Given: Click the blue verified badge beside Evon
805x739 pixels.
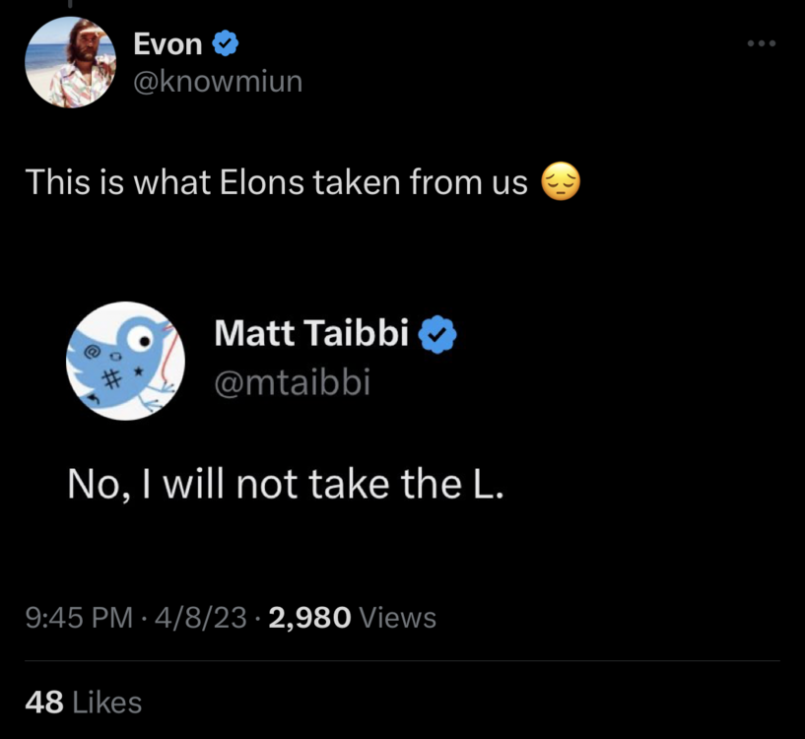Looking at the screenshot, I should coord(225,44).
